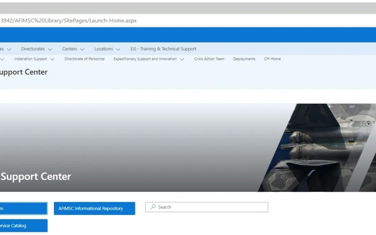Viewport: 376px width, 235px height.
Task: Open the Locations menu
Action: pyautogui.click(x=103, y=49)
